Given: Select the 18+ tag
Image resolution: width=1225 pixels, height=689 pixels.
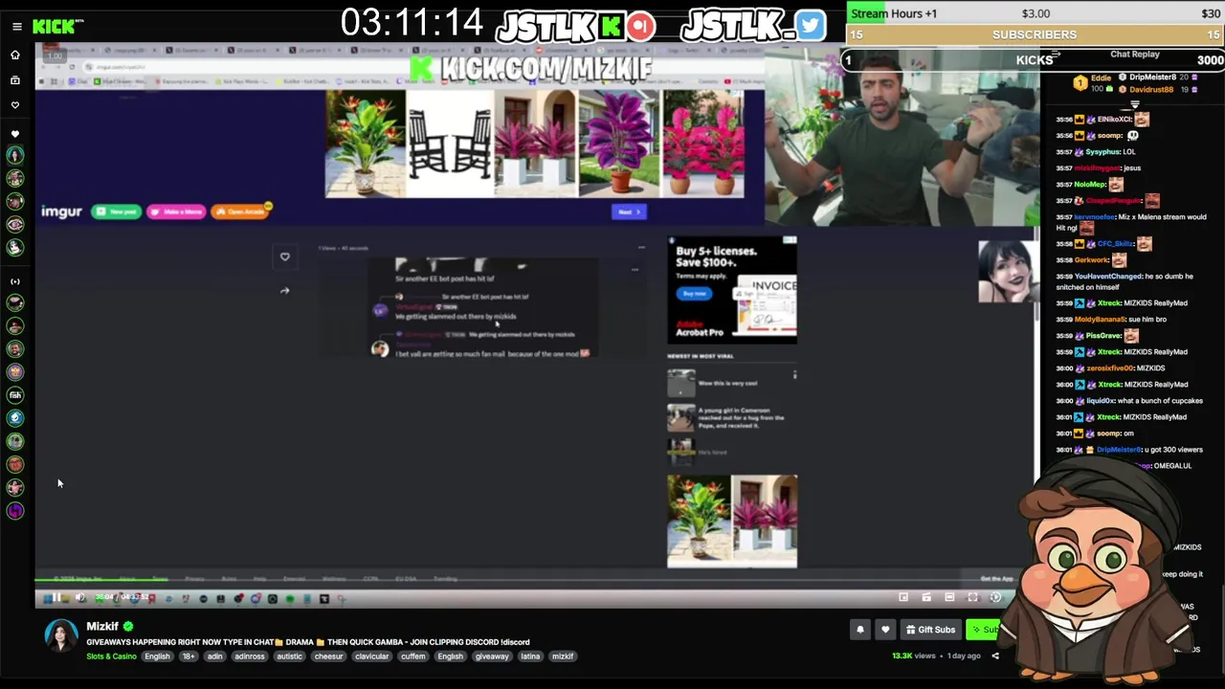Looking at the screenshot, I should pos(189,656).
